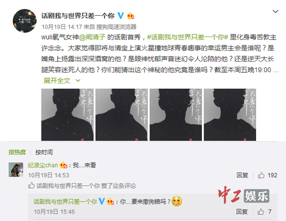Click the 话剧我与世界只差一个你 profile avatar
Screen dimensions: 286x221
coord(25,21)
